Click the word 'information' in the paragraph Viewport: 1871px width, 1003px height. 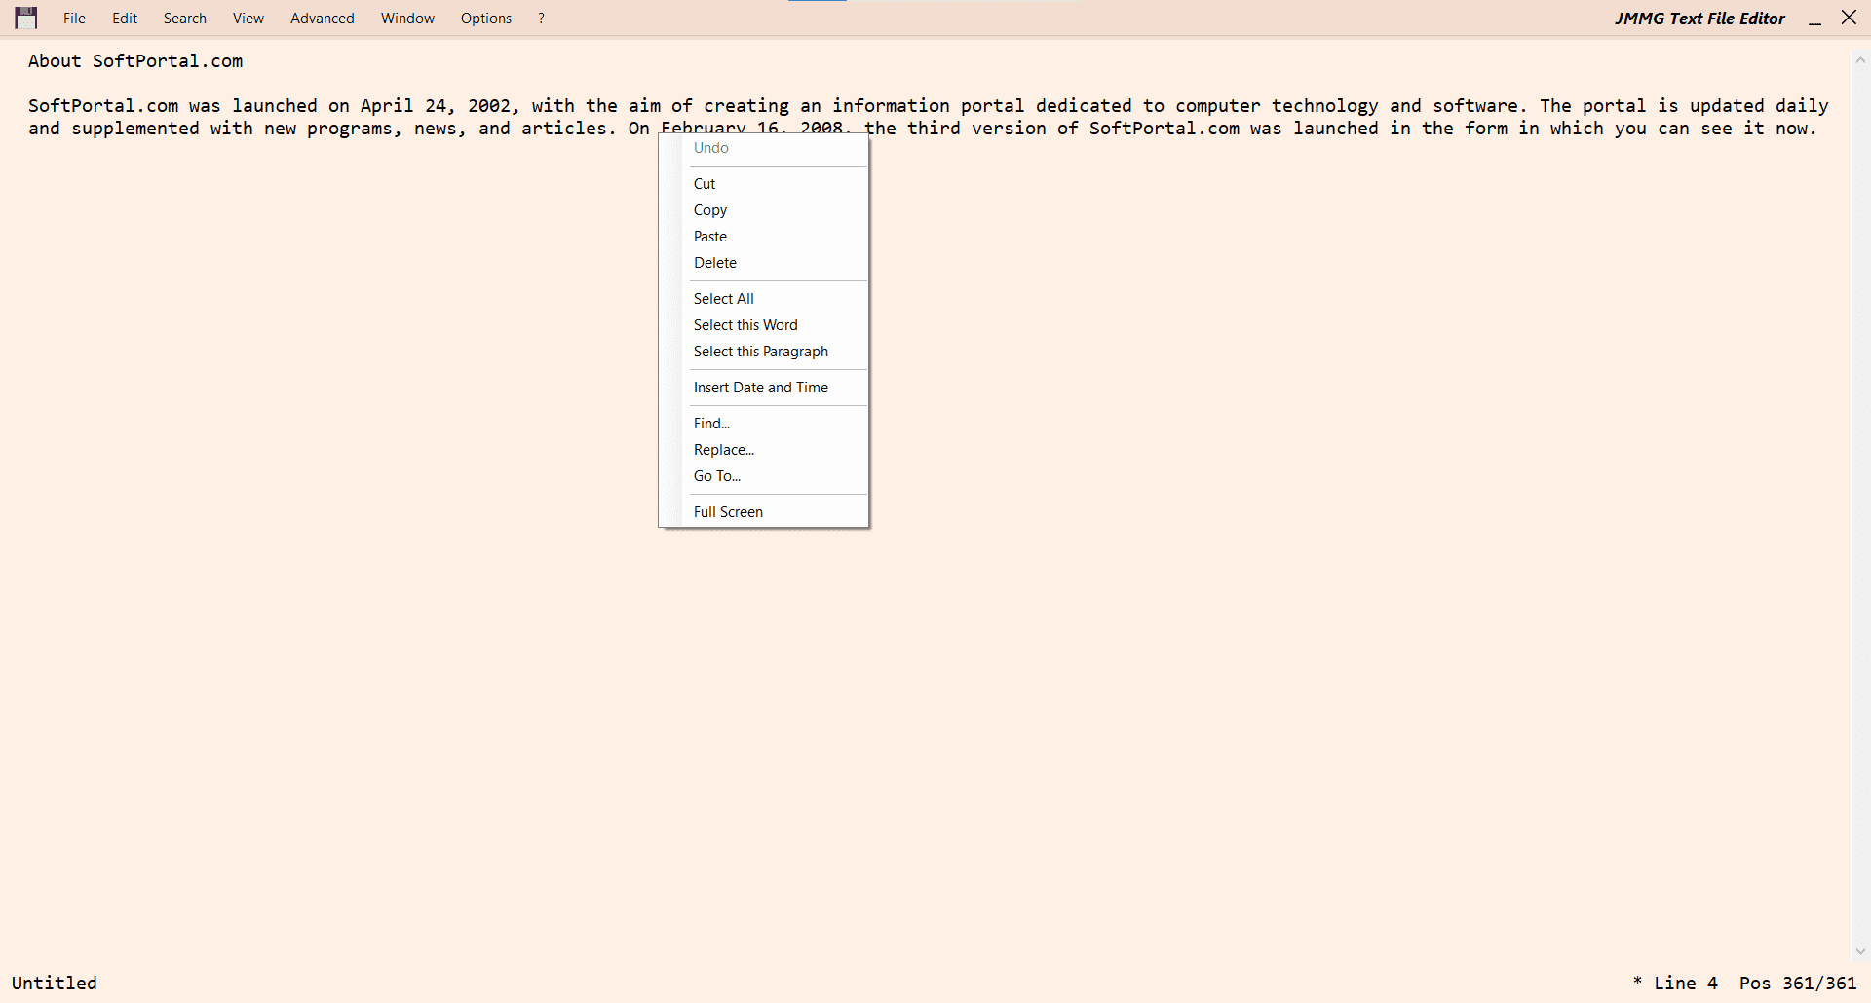[891, 106]
